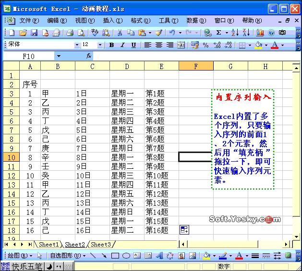Click the Copy icon
Image resolution: width=302 pixels, height=271 pixels.
(x=131, y=33)
